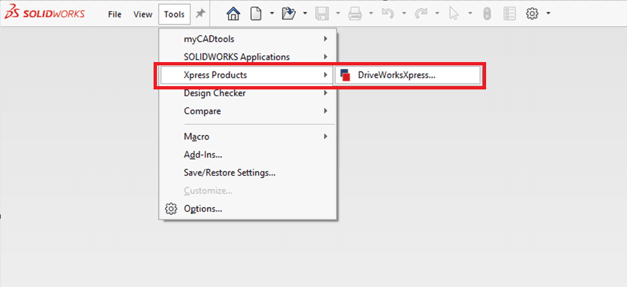Screen dimensions: 627x287
Task: Click the Home icon in toolbar
Action: tap(233, 13)
